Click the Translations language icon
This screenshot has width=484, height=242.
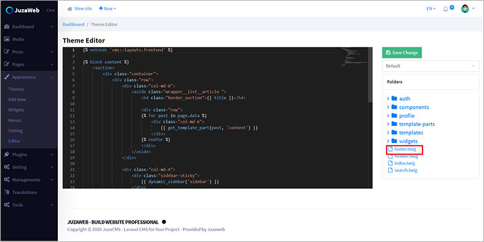point(7,192)
